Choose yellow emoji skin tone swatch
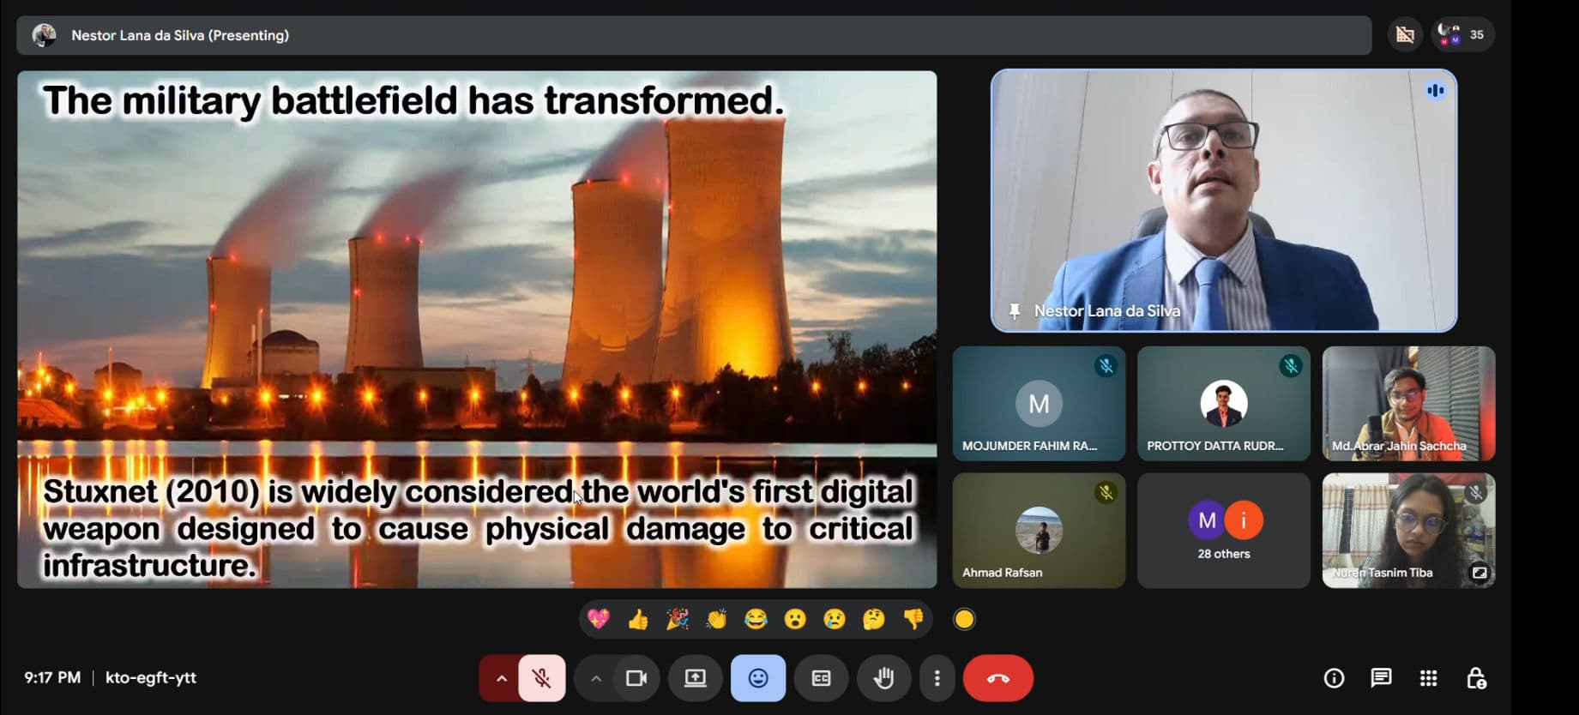 click(964, 619)
